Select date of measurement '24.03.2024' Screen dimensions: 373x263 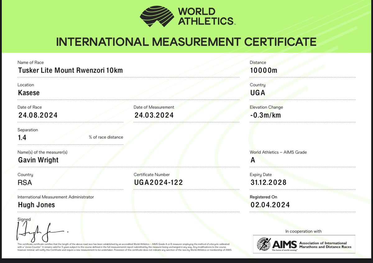154,115
